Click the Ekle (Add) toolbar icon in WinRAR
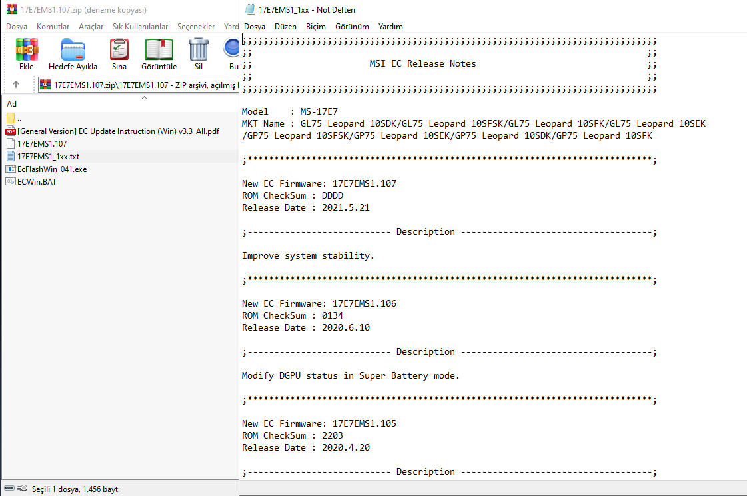The width and height of the screenshot is (747, 496). pyautogui.click(x=27, y=49)
